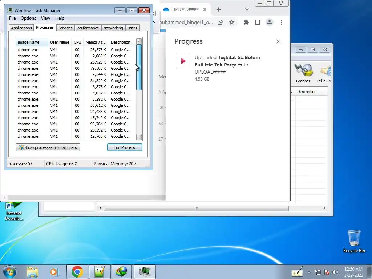
Task: Open the Help menu in Task Manager
Action: [x=60, y=18]
